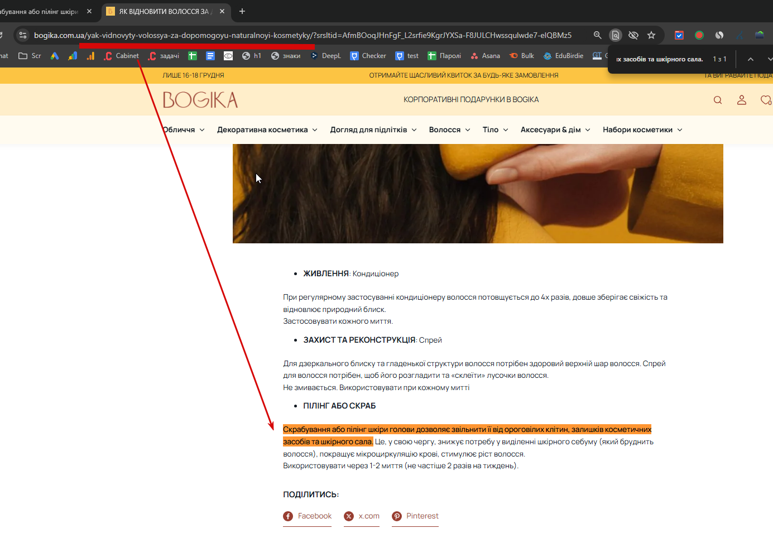Go to previous find result with up chevron
Viewport: 773px width, 533px height.
coord(751,59)
